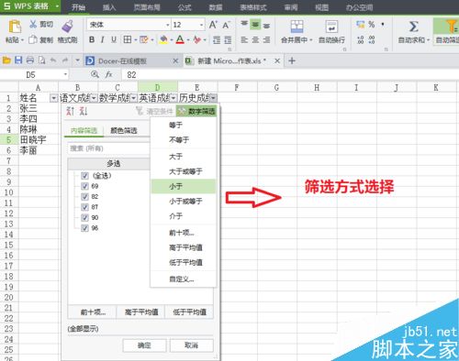Click bottom 低于平均值 button
The width and height of the screenshot is (459, 361).
[x=189, y=312]
